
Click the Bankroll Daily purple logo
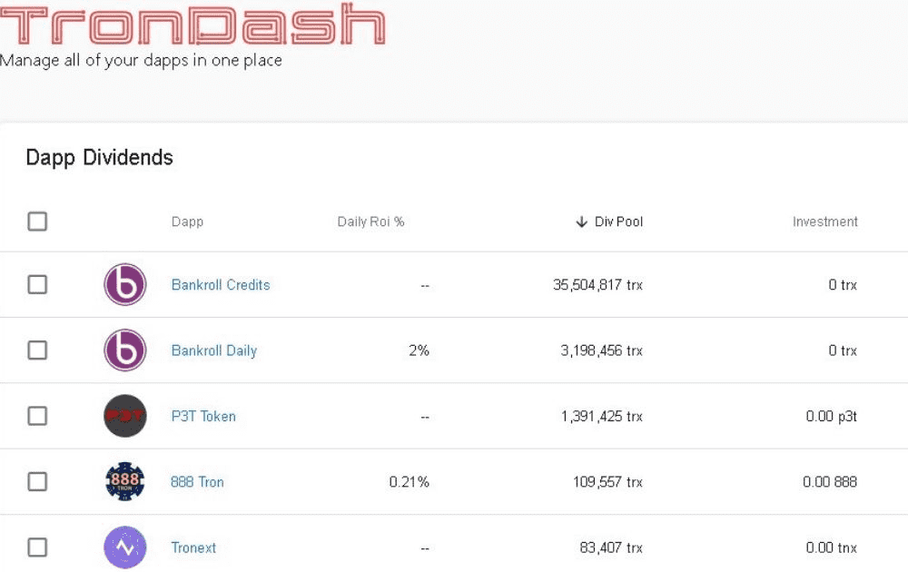[125, 350]
